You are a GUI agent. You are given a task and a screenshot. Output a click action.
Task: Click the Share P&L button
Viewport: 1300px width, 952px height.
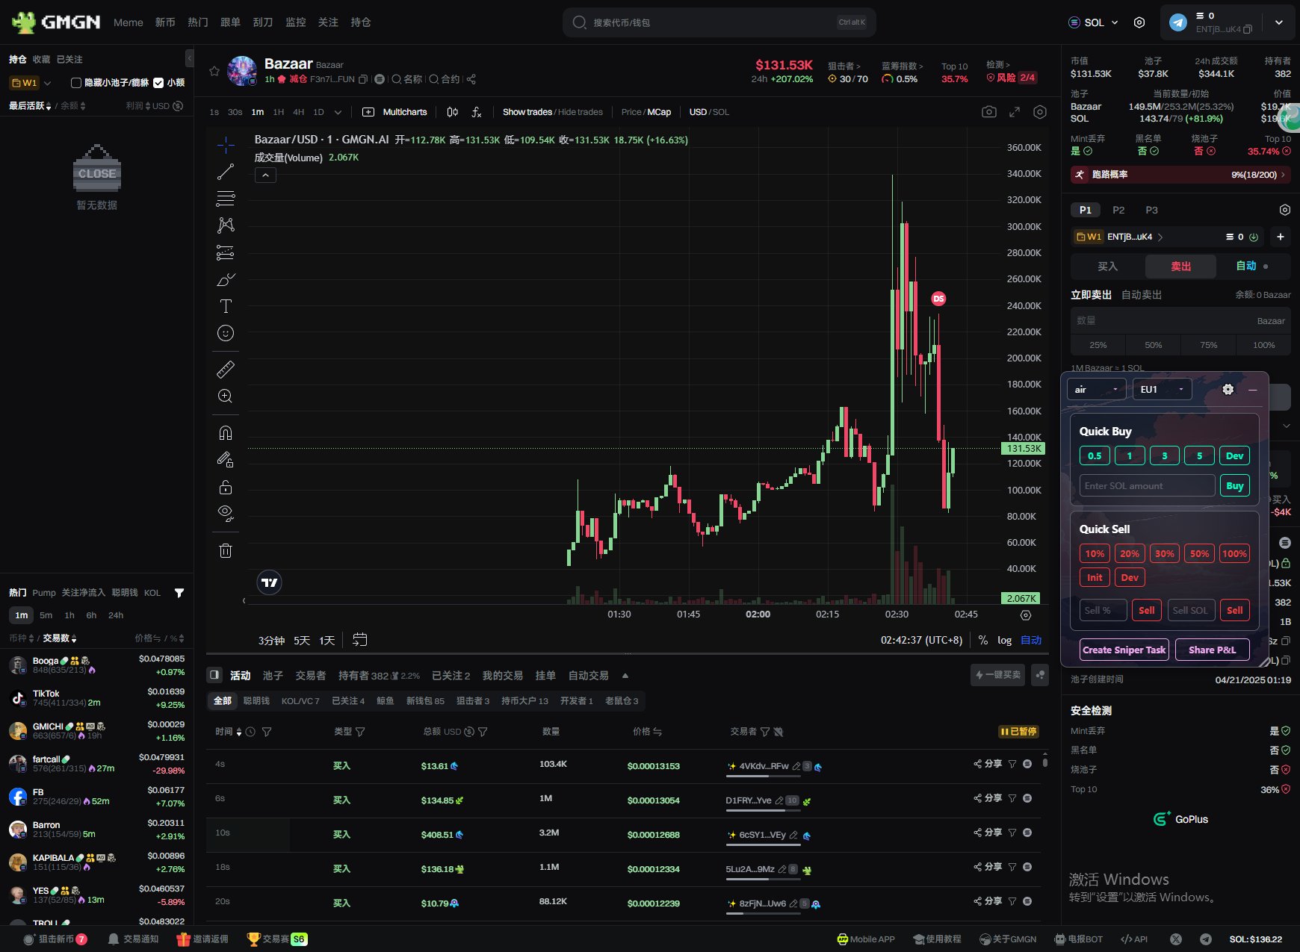click(1212, 650)
